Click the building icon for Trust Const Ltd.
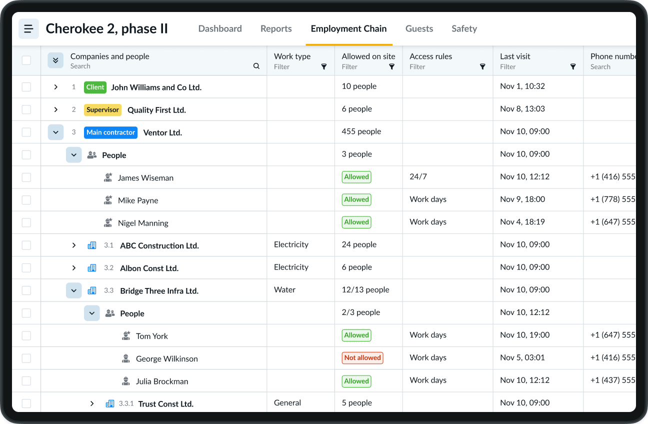Viewport: 648px width, 424px height. 110,403
